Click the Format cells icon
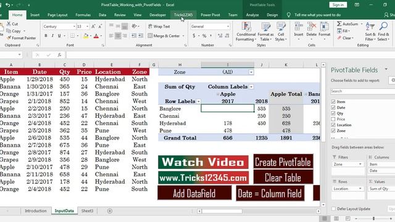Image resolution: width=395 pixels, height=222 pixels. coord(324,27)
